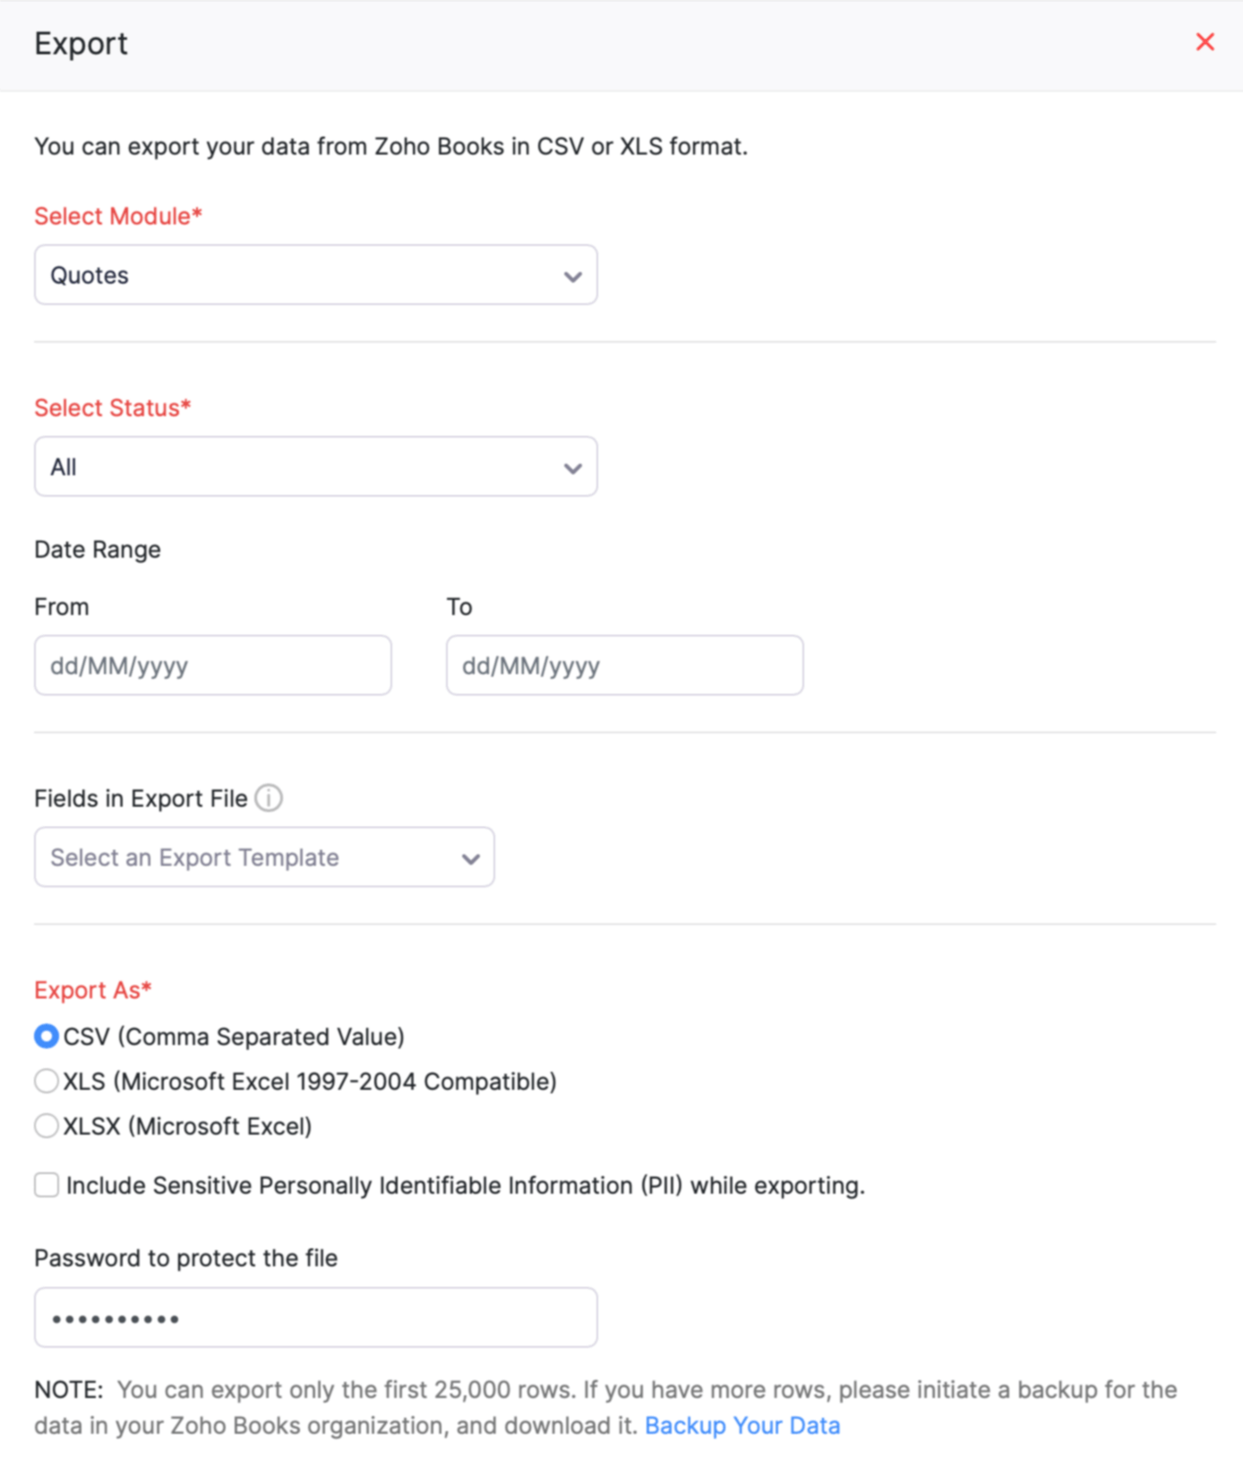Click the password protection field
This screenshot has width=1243, height=1462.
click(314, 1317)
